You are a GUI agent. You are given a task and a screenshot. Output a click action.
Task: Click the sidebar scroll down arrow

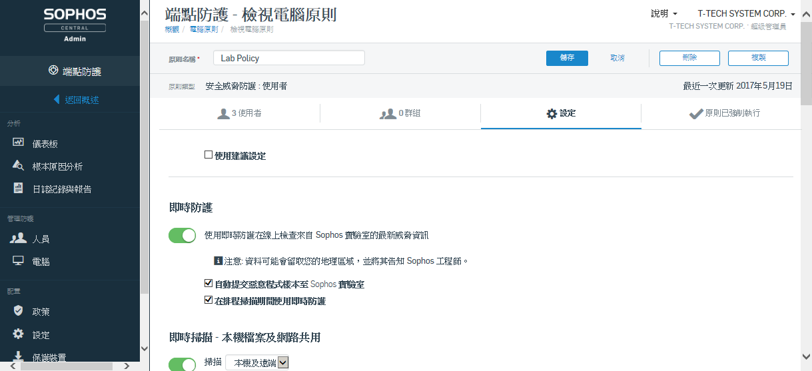tap(145, 348)
